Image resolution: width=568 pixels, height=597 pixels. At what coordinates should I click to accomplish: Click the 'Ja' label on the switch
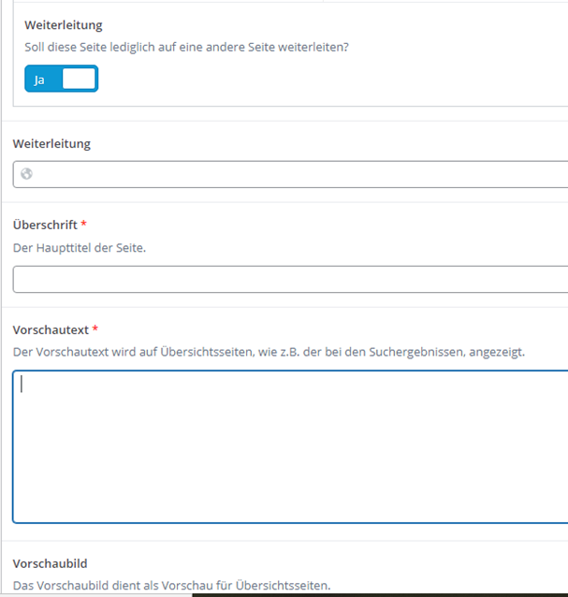coord(39,80)
